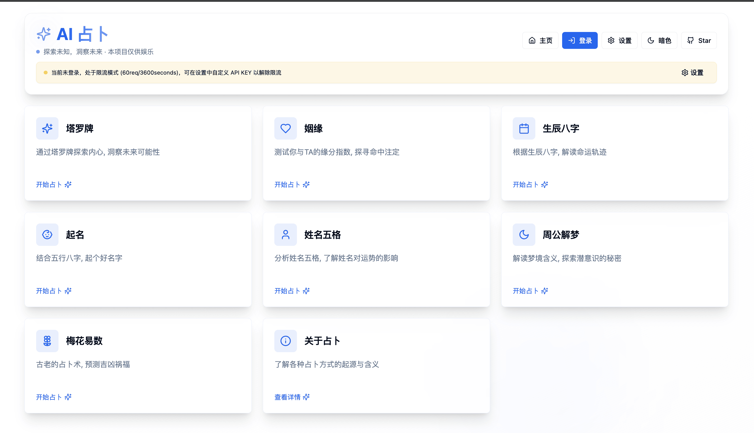The image size is (754, 433).
Task: Click the heart icon on the 姻缘 card
Action: (285, 128)
